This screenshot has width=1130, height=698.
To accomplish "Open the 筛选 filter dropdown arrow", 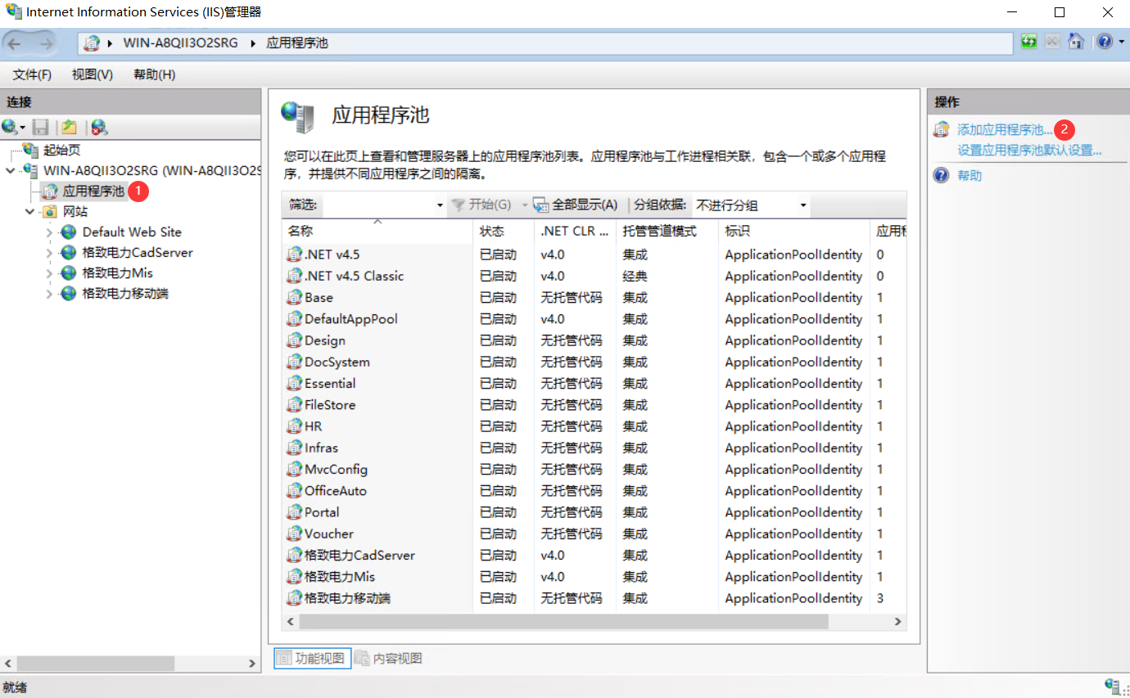I will coord(440,205).
